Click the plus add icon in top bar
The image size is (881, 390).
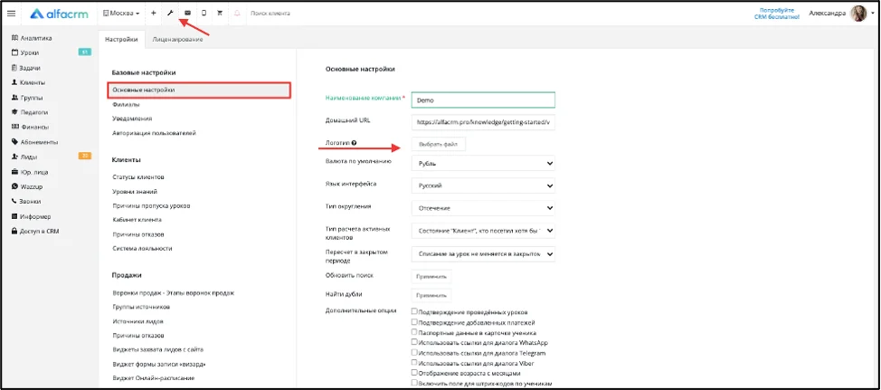pyautogui.click(x=154, y=13)
